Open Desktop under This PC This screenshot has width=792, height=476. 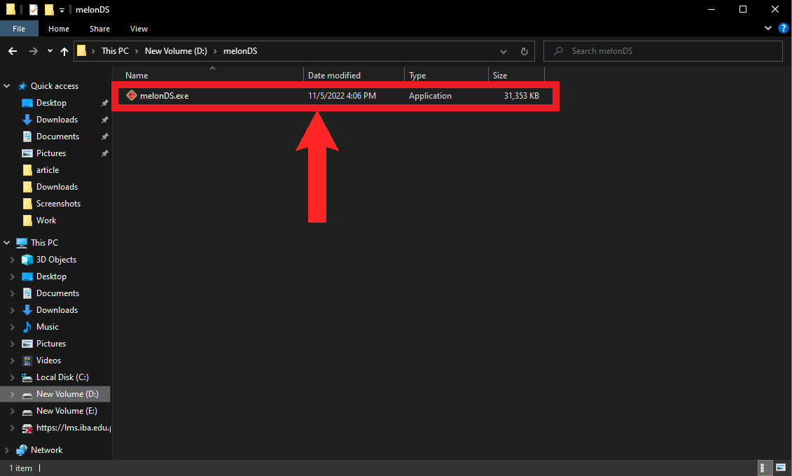[51, 276]
